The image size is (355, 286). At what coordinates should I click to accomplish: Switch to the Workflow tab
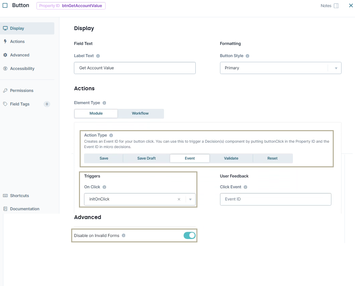click(140, 114)
